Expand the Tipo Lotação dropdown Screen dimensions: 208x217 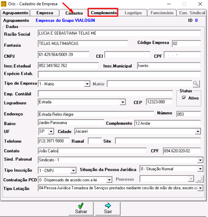point(200,188)
